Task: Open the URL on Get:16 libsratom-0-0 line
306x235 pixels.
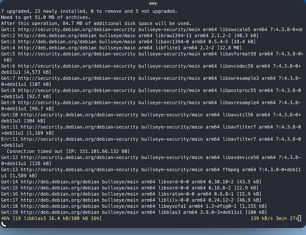Action: (x=60, y=194)
